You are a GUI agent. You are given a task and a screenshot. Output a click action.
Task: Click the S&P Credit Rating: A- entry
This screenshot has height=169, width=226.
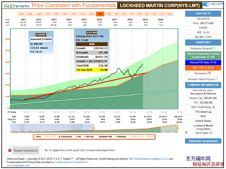[x=203, y=107]
